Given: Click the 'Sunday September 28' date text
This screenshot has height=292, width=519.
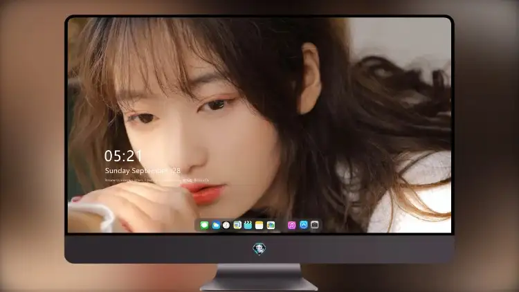Looking at the screenshot, I should (x=143, y=170).
